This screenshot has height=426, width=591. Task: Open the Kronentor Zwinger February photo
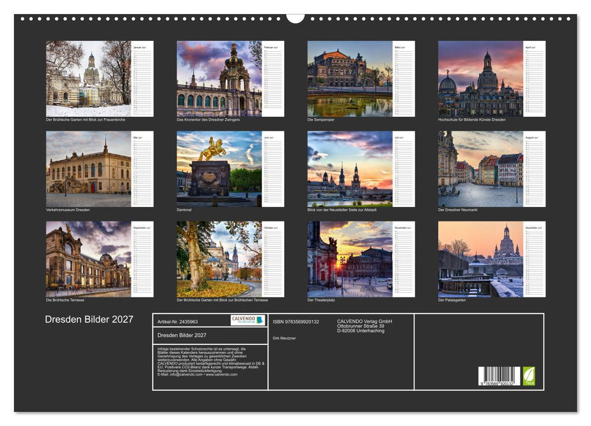[219, 79]
